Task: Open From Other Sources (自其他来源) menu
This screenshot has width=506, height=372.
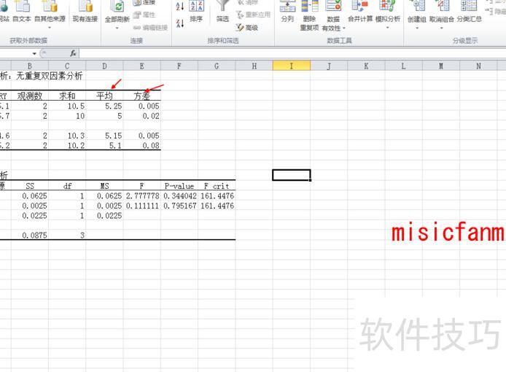Action: (50, 15)
